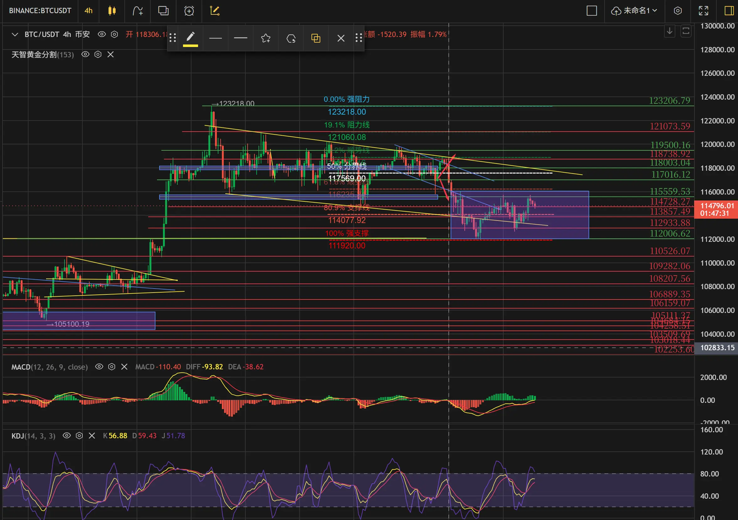This screenshot has height=520, width=738.
Task: Open settings of 天智黄金分割 indicator
Action: pyautogui.click(x=98, y=54)
